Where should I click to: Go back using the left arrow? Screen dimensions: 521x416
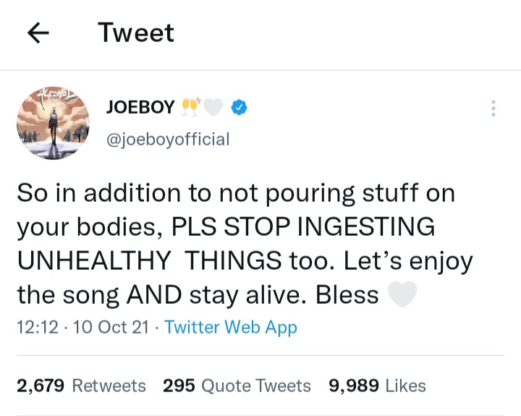point(38,33)
